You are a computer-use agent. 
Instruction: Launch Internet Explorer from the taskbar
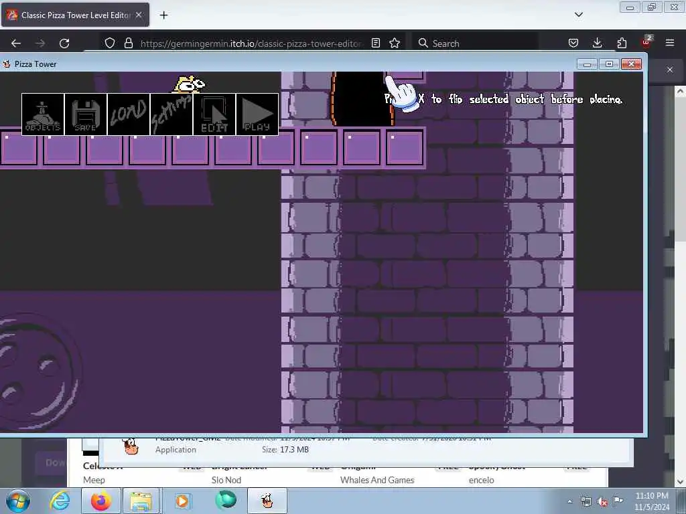60,501
